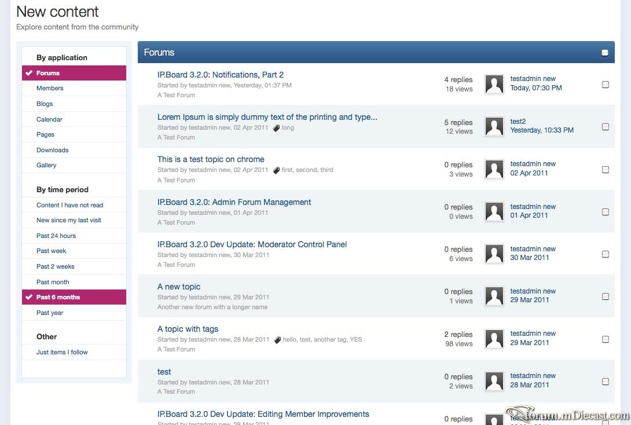The image size is (631, 425).
Task: Click tag icon before 'hello, test, another tag'
Action: pos(277,340)
